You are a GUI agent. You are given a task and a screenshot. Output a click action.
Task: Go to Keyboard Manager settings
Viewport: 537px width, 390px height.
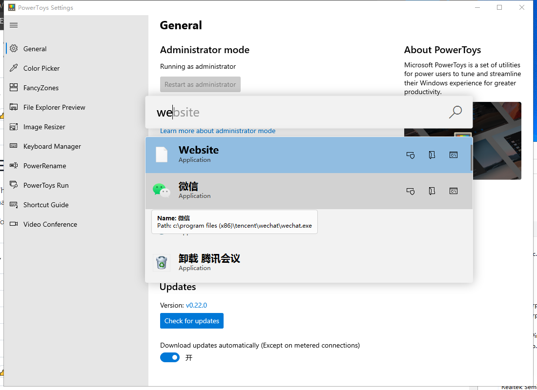(76, 146)
